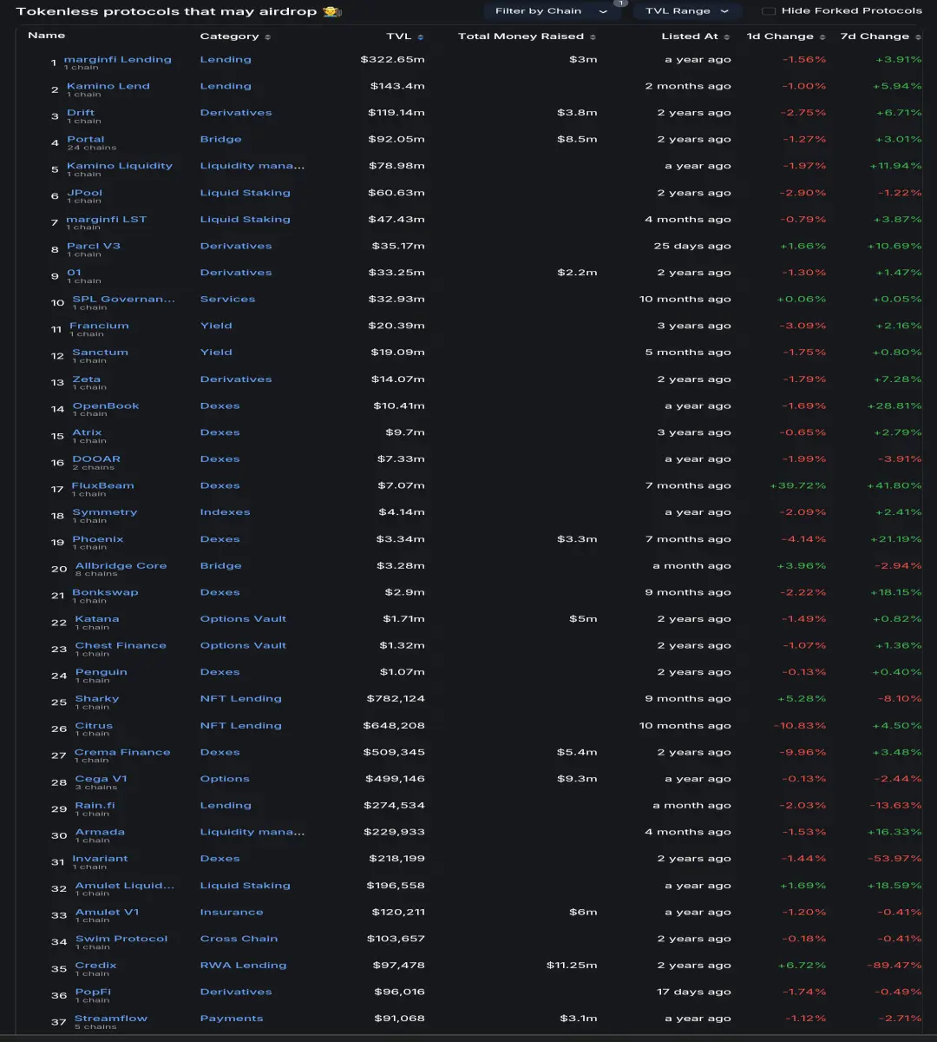Select the -89.47% 7d change value

[x=894, y=965]
